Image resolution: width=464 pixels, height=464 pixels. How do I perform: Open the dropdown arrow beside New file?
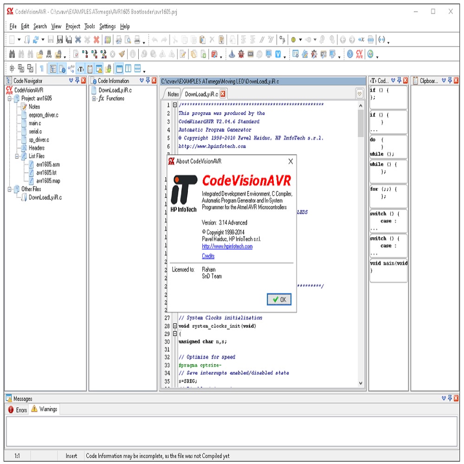point(19,39)
